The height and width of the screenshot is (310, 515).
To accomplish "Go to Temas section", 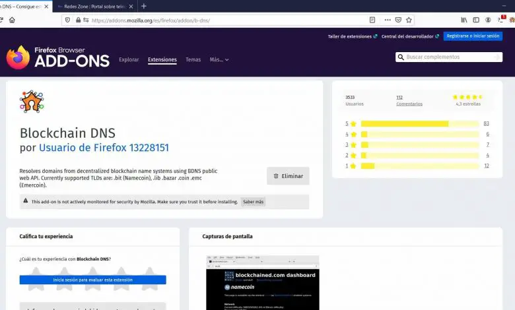I will point(193,59).
